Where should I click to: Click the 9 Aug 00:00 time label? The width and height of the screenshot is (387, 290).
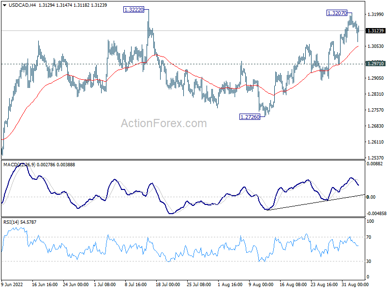pos(261,285)
